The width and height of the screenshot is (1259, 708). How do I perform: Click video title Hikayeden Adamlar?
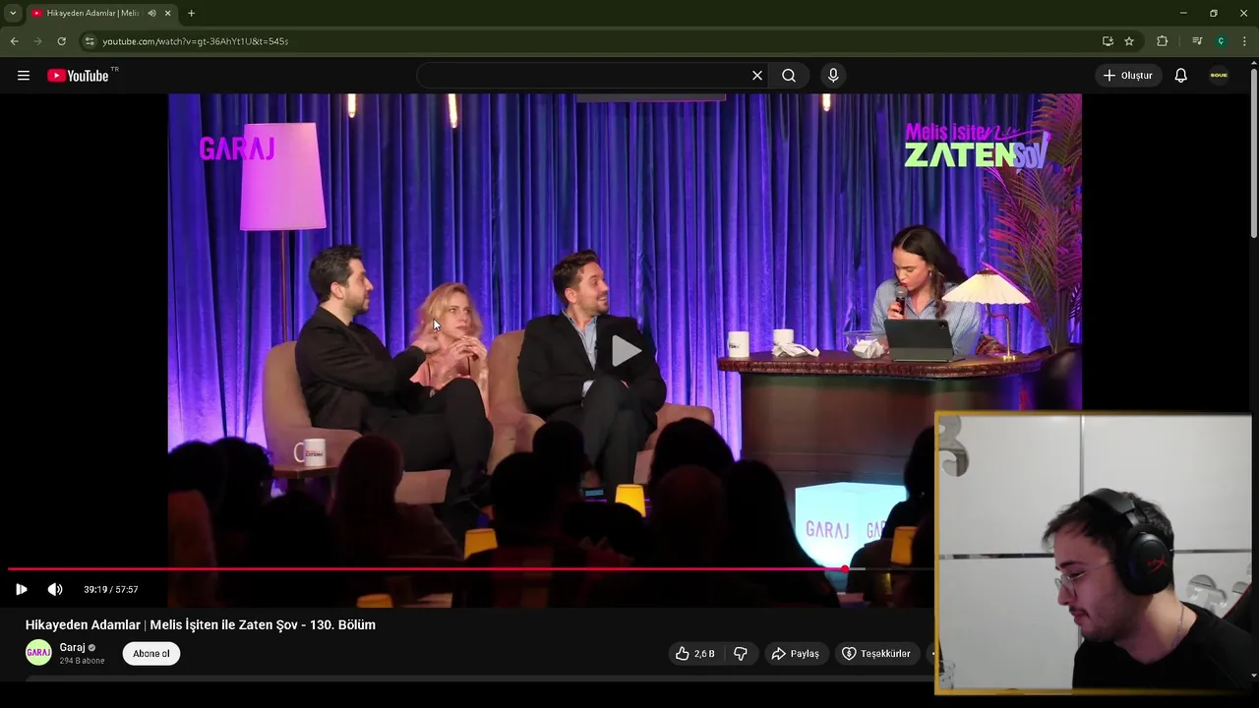coord(201,624)
